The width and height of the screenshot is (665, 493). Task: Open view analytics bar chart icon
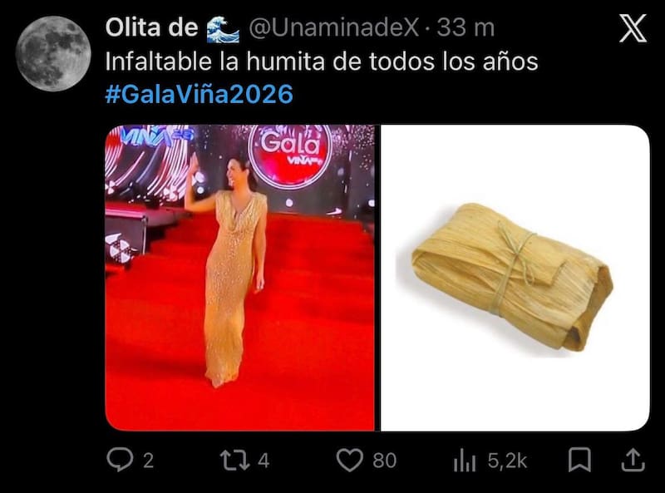[464, 461]
